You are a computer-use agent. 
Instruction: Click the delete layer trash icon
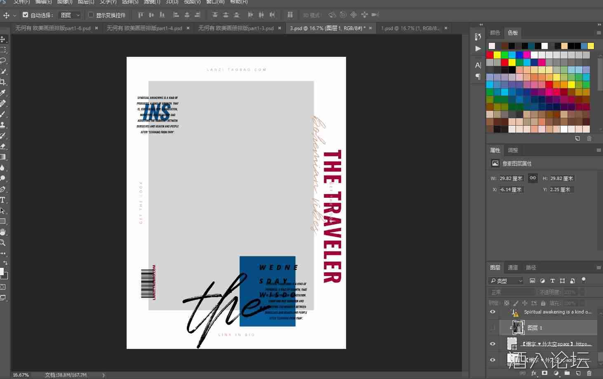tap(589, 373)
